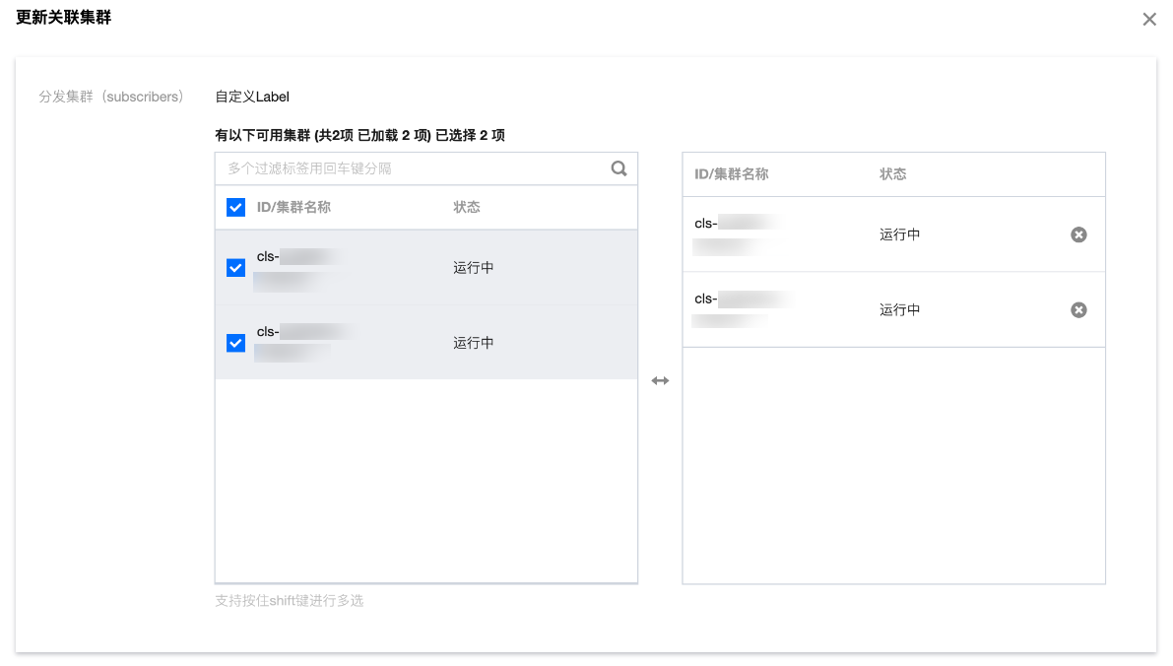
Task: Click the left 状态 column header
Action: pos(467,207)
